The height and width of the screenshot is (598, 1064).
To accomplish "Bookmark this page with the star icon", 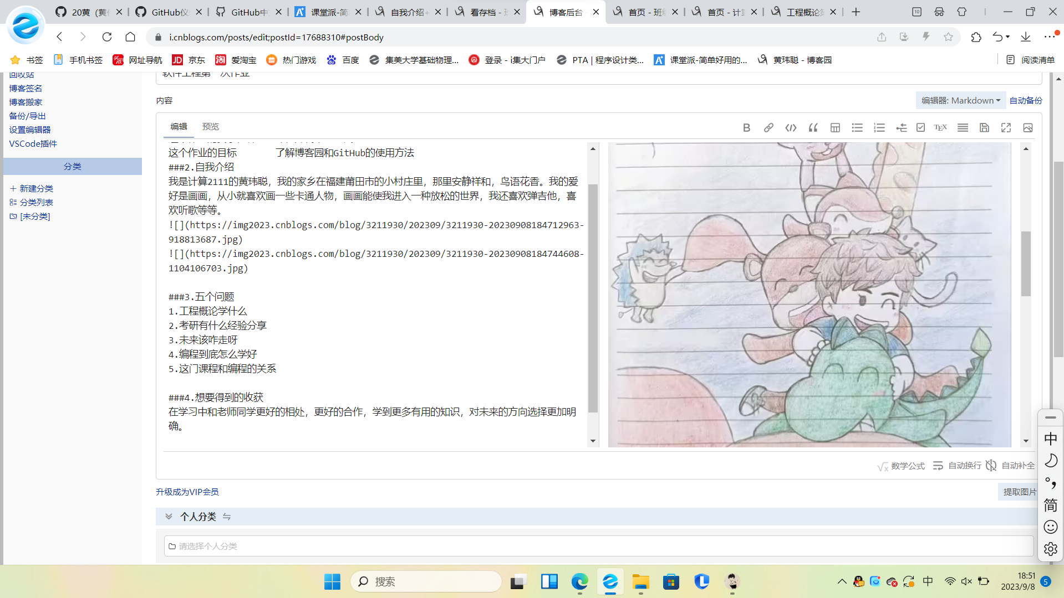I will point(948,37).
